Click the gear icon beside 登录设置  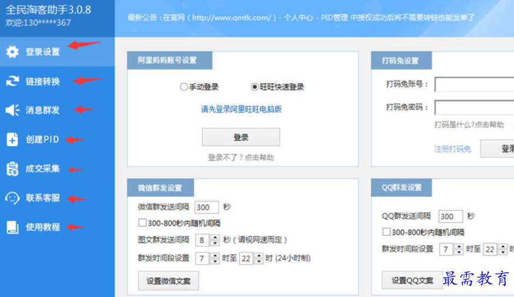coord(12,52)
